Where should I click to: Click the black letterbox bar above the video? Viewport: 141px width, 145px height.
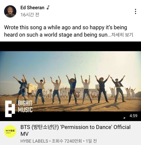click(70, 46)
